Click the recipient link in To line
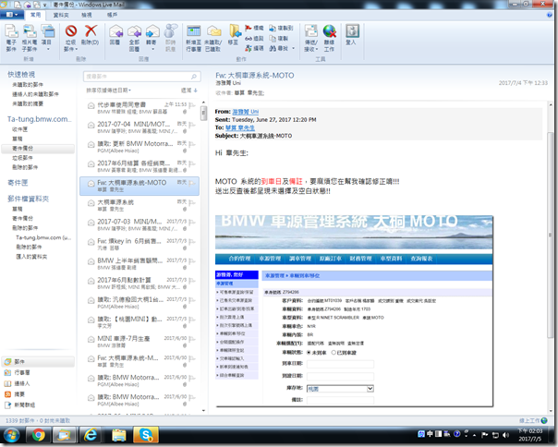 click(239, 127)
